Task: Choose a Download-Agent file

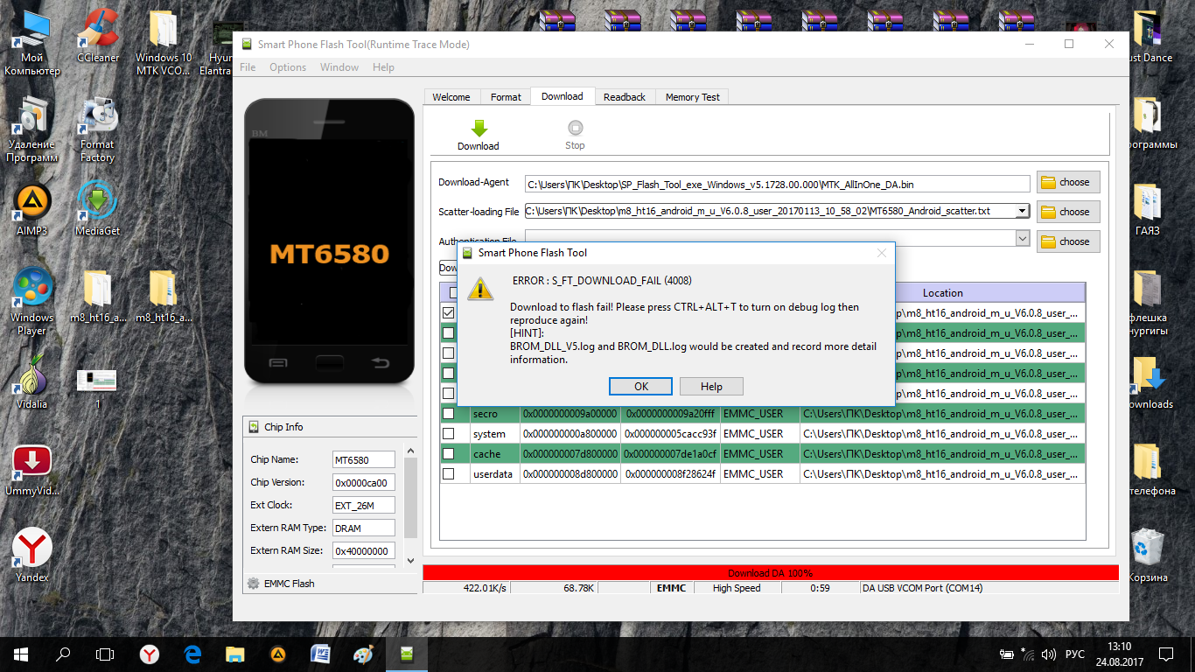Action: [x=1067, y=182]
